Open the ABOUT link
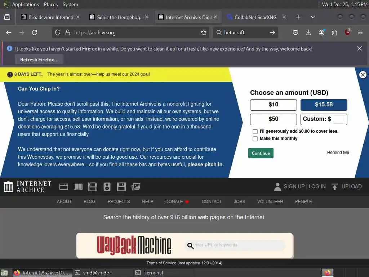 64,202
